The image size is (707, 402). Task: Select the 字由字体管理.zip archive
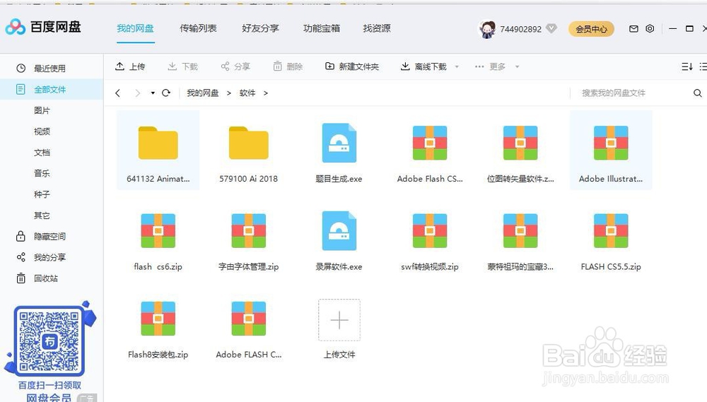click(x=248, y=231)
